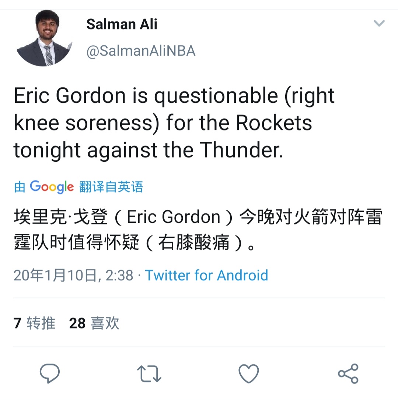
Task: Click the Twitter for Android source link
Action: (x=206, y=275)
